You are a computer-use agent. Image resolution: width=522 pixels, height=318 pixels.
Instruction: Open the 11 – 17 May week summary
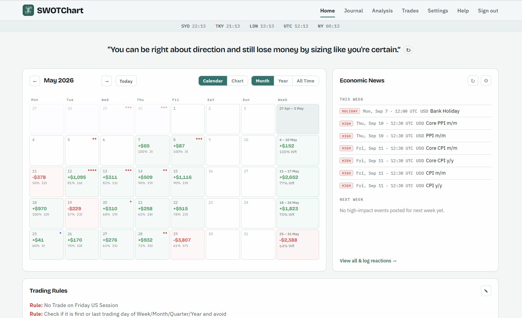click(x=298, y=182)
